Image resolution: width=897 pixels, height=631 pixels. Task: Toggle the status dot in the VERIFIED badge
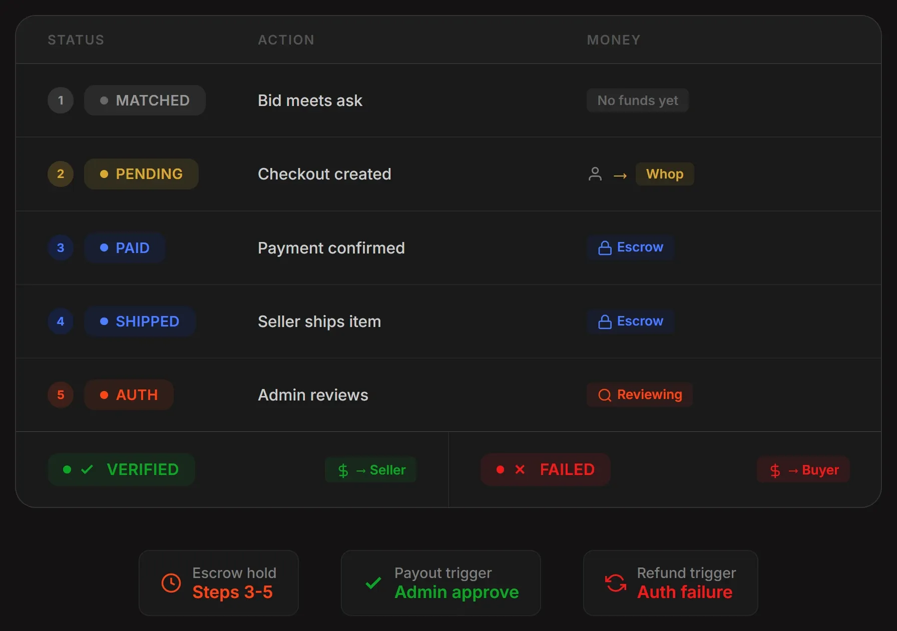coord(68,469)
